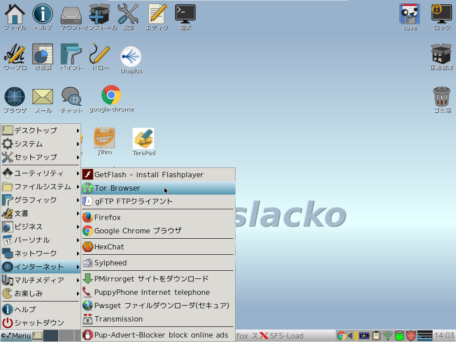Select PuppyPhone Internet telephone
The width and height of the screenshot is (456, 342).
tap(158, 292)
